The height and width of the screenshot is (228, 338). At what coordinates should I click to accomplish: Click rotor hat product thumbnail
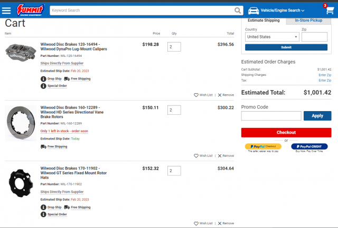21,183
